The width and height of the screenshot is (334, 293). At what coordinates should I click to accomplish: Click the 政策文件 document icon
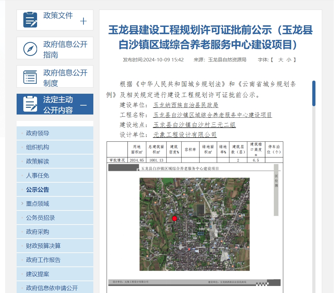point(30,20)
